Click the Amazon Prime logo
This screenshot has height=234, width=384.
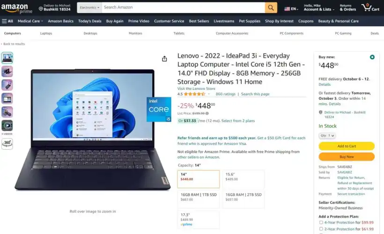tap(17, 8)
